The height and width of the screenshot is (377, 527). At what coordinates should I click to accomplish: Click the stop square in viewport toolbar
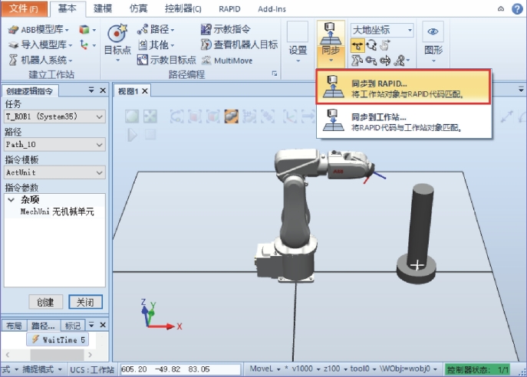(150, 135)
